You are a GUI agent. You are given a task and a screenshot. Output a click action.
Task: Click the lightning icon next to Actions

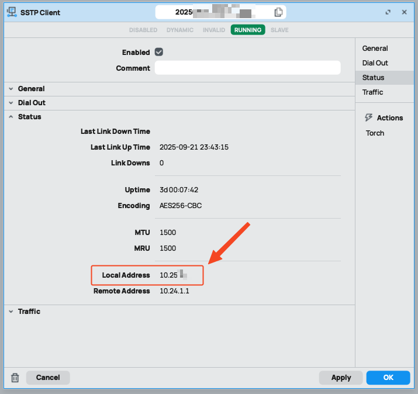click(x=368, y=117)
